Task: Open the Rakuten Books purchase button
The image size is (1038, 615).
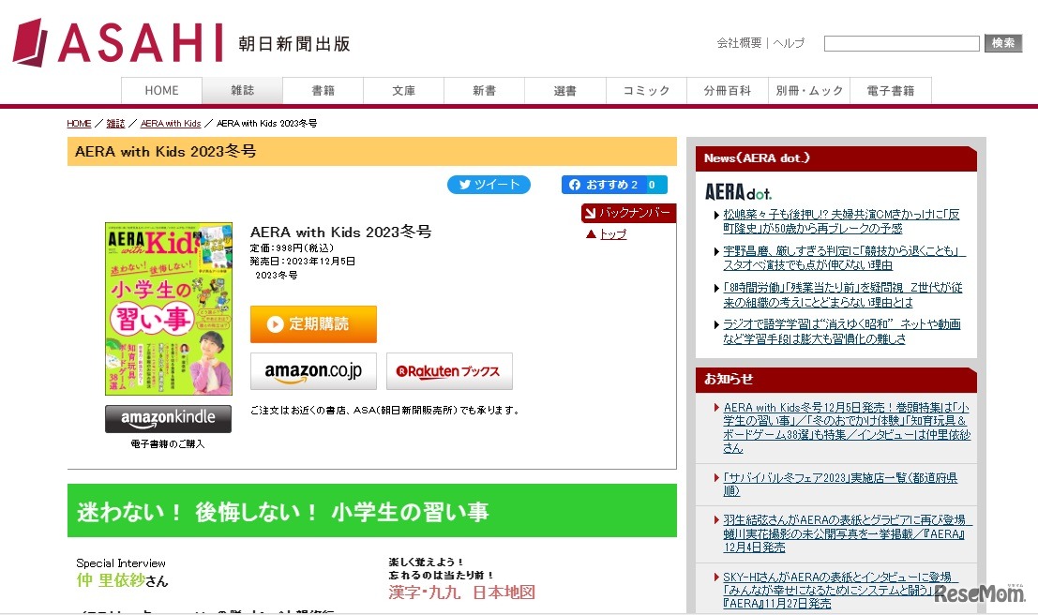Action: tap(448, 371)
